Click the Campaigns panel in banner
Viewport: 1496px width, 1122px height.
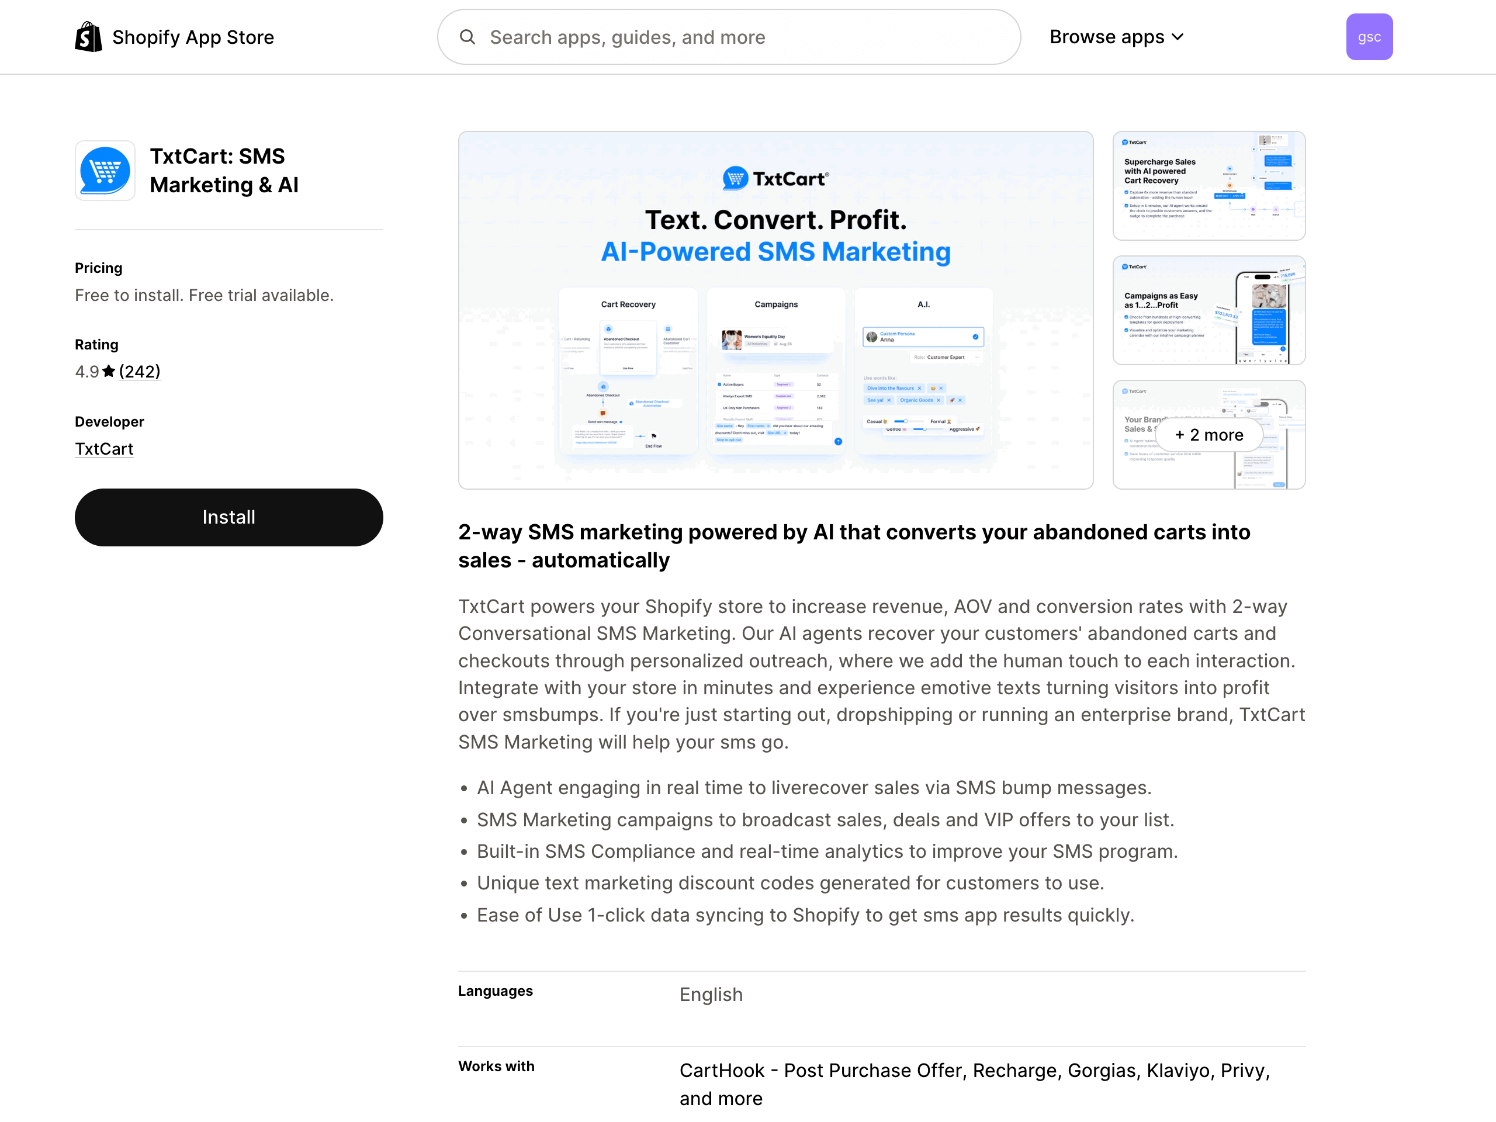click(x=775, y=372)
